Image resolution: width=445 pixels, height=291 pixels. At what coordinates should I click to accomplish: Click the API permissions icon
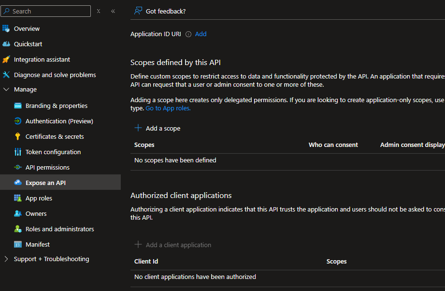(17, 167)
